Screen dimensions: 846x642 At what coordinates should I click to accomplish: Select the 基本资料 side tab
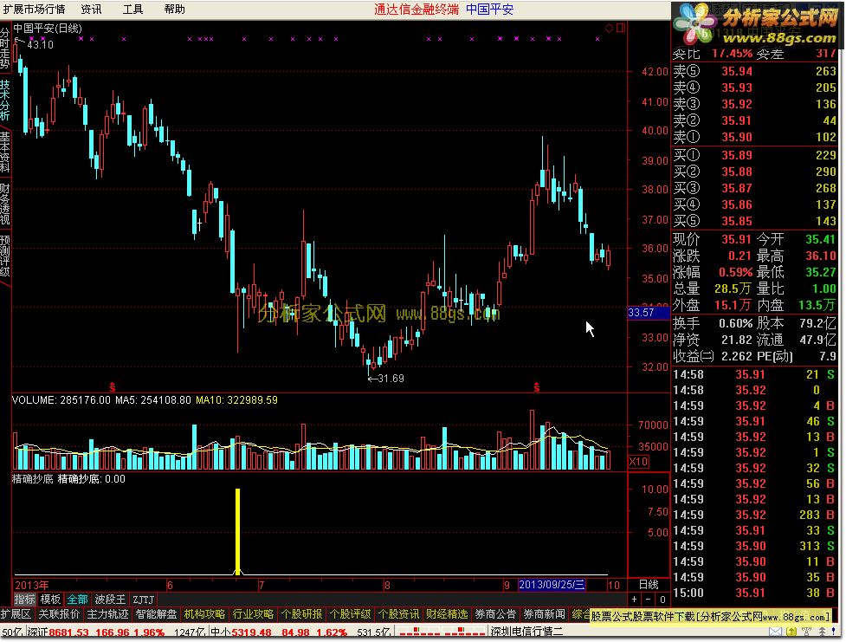click(5, 152)
